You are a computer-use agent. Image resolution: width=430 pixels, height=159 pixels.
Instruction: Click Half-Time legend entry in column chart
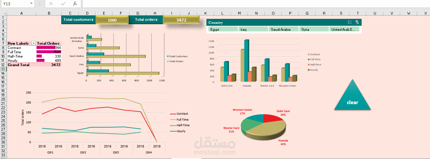click(x=315, y=65)
